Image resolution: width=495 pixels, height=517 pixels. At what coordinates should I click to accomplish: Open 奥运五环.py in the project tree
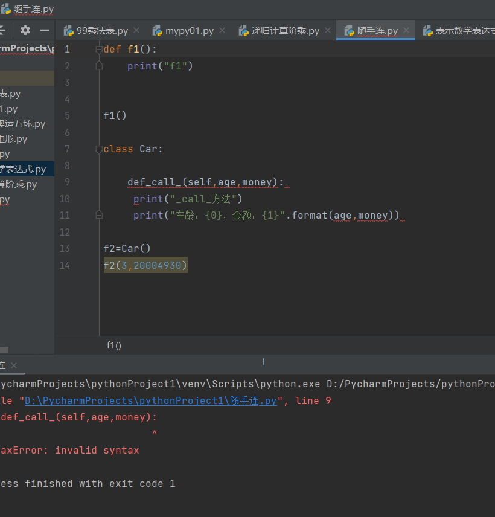[23, 124]
